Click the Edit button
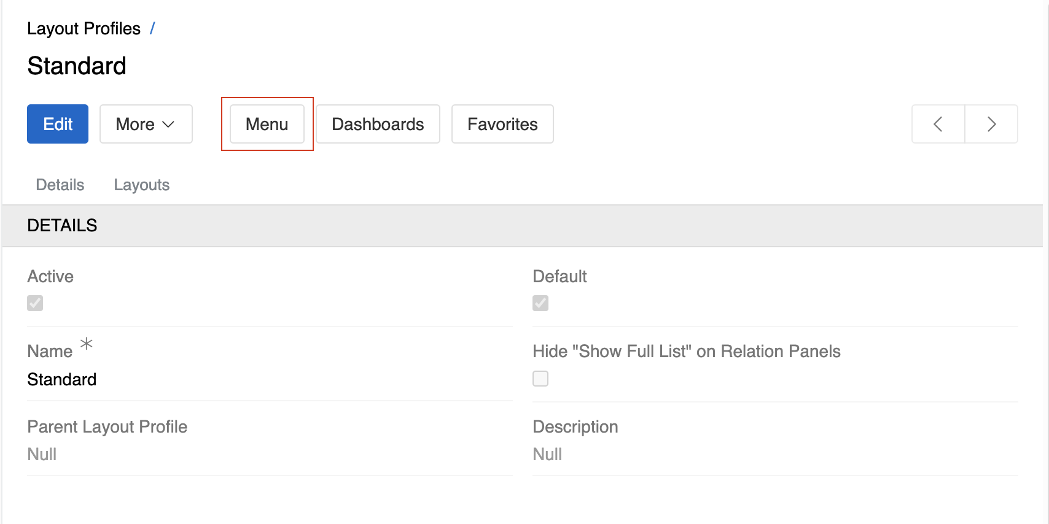Screen dimensions: 1049x524 tap(57, 124)
